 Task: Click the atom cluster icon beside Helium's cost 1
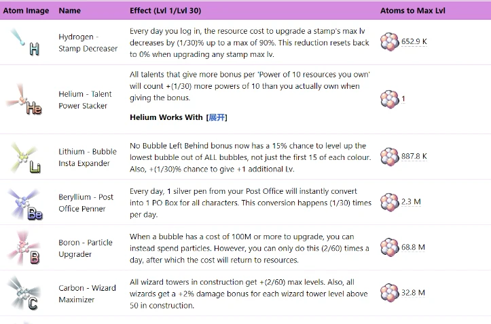coord(390,100)
